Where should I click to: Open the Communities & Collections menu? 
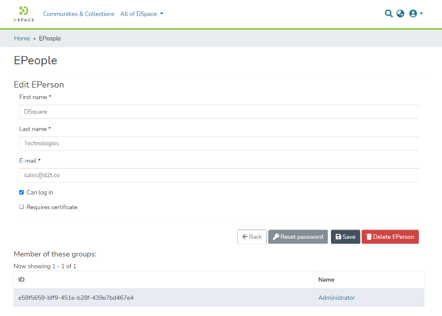point(79,14)
